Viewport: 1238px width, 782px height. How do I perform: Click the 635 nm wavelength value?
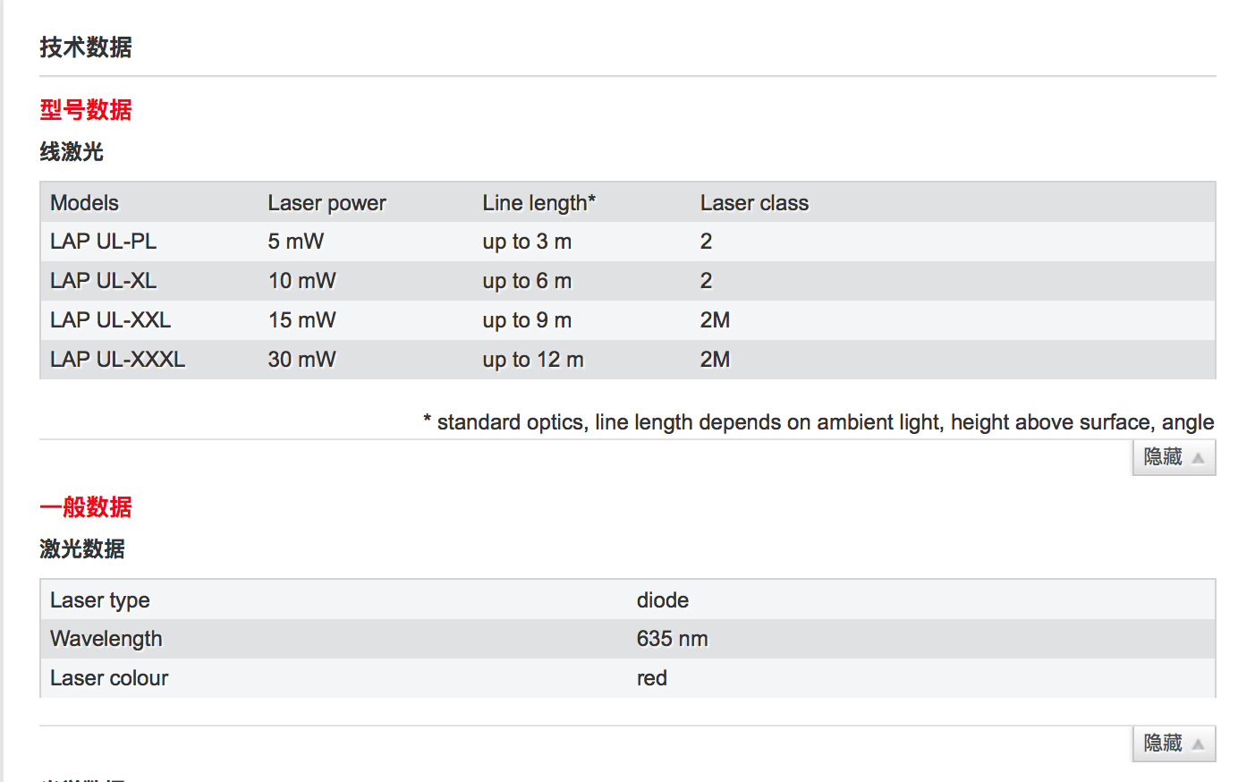(x=672, y=639)
